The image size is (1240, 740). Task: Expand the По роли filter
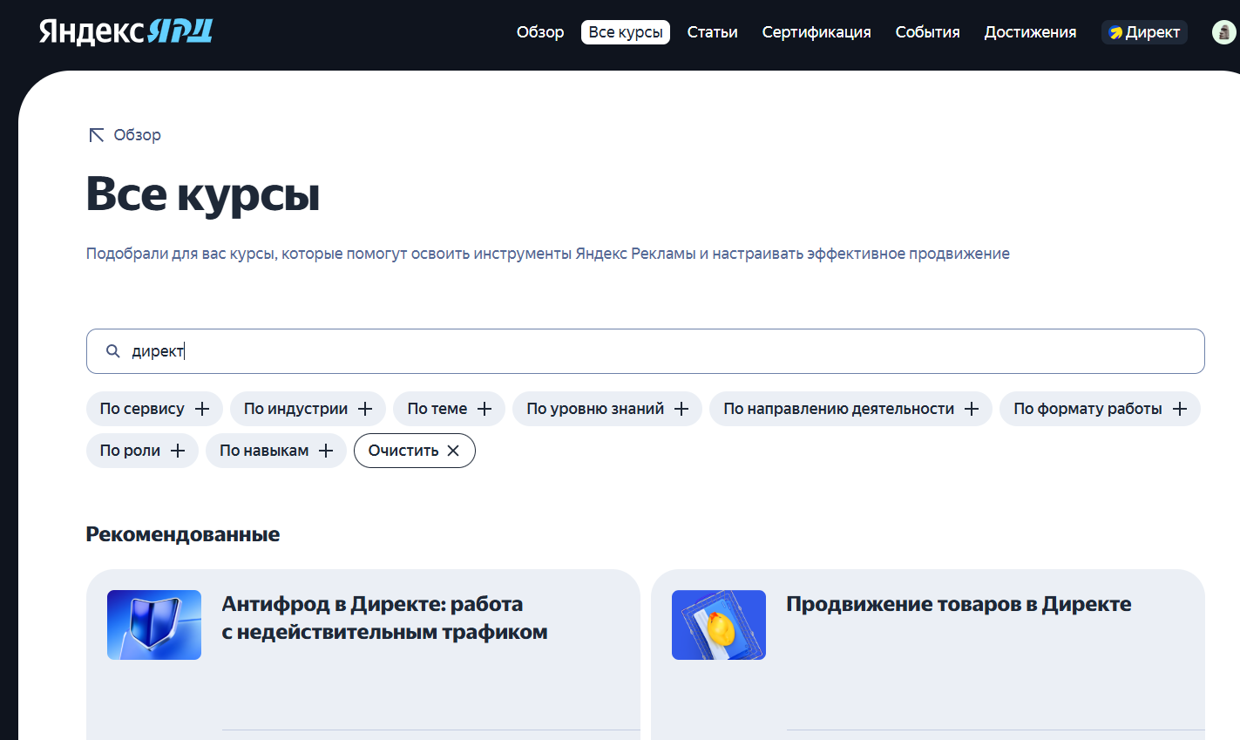click(x=142, y=451)
